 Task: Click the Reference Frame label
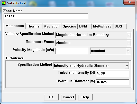[40, 42]
